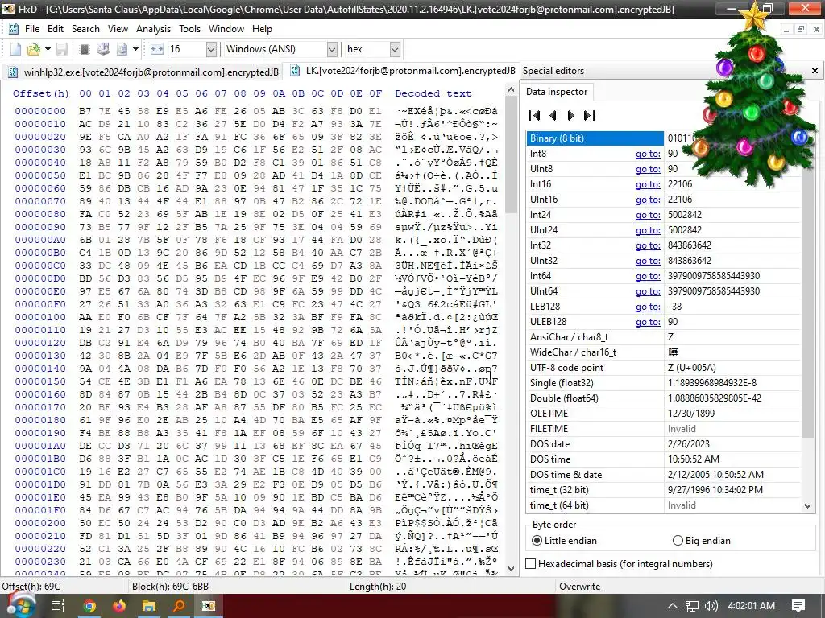Select the Binary (8 bit) row

[664, 138]
